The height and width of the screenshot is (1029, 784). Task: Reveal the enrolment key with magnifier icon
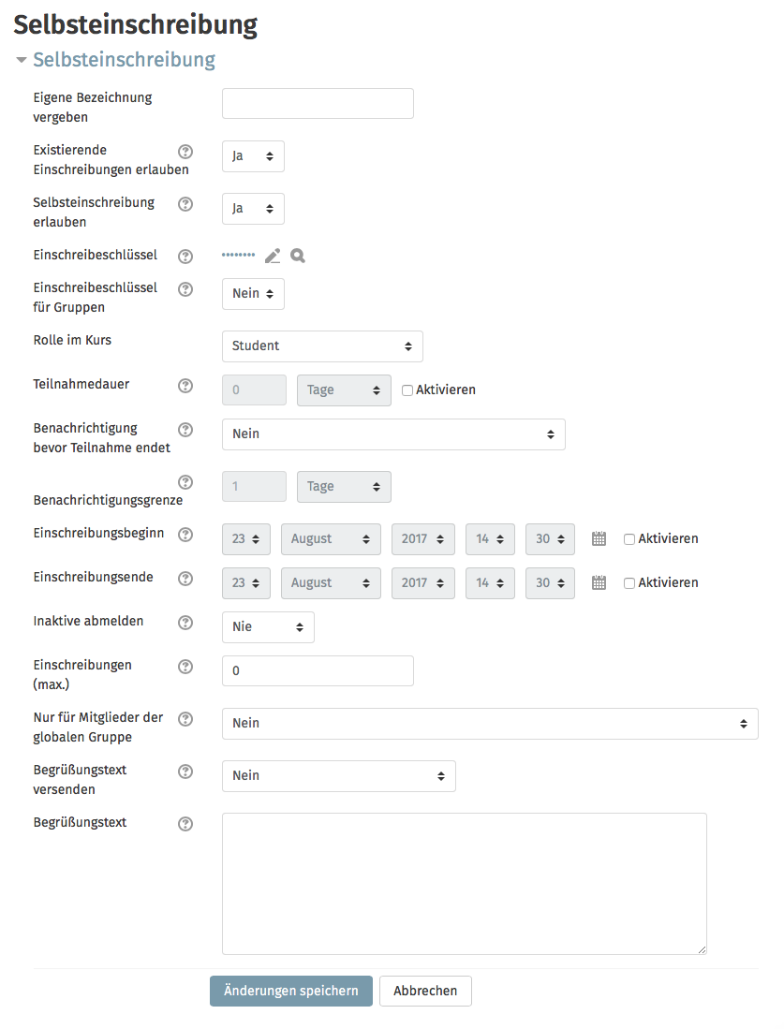pos(298,256)
